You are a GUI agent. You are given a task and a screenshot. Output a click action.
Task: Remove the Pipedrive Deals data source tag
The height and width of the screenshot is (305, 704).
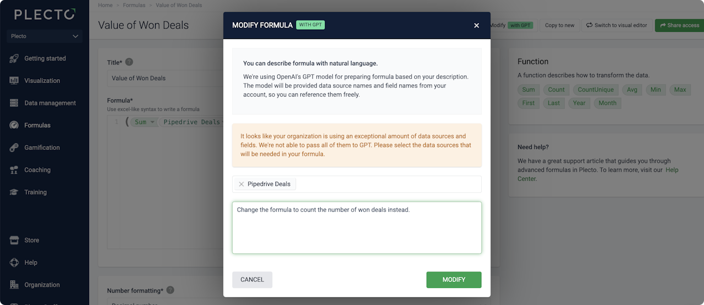click(241, 184)
